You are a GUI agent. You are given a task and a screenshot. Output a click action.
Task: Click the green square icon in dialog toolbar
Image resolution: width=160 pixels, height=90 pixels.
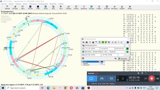click(x=103, y=42)
